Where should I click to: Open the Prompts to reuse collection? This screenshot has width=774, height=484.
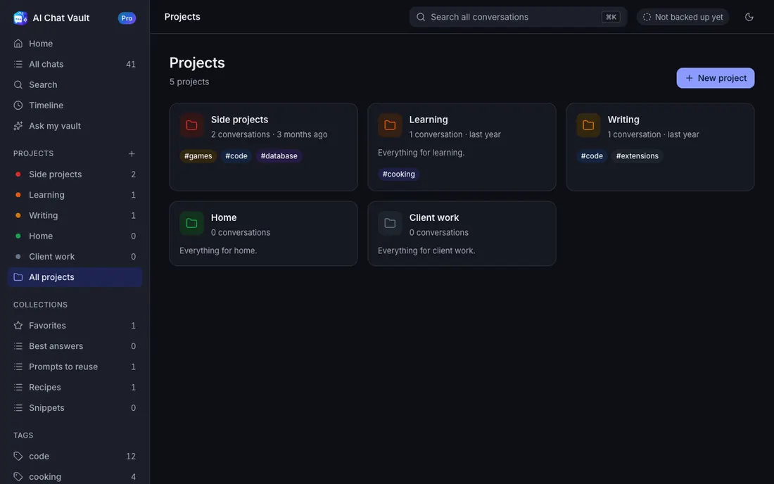coord(75,367)
